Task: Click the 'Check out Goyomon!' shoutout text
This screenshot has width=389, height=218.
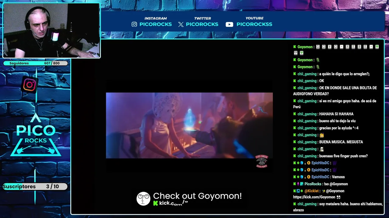Action: (x=197, y=196)
